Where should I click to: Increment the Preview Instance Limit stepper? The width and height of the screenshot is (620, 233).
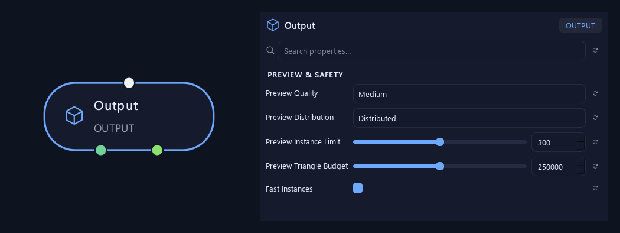click(580, 138)
